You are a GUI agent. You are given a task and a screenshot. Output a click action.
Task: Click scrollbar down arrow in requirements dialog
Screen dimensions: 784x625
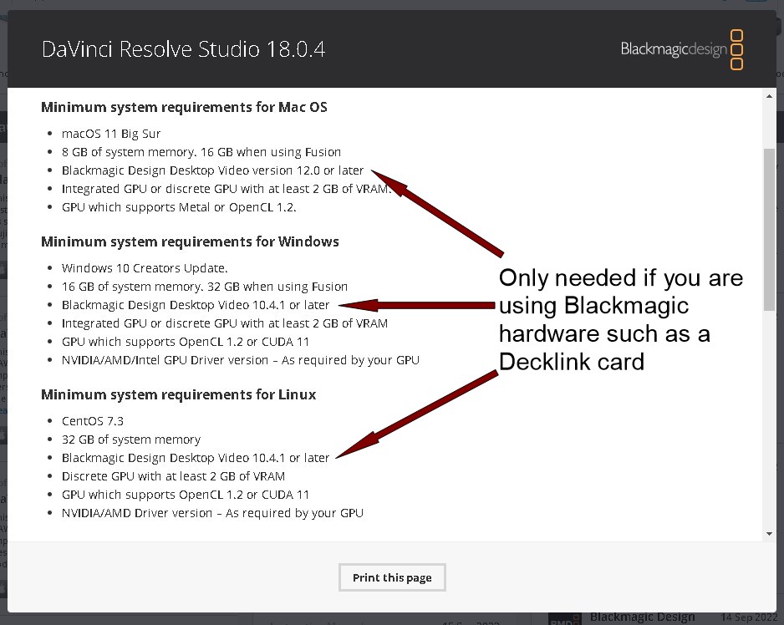click(769, 533)
